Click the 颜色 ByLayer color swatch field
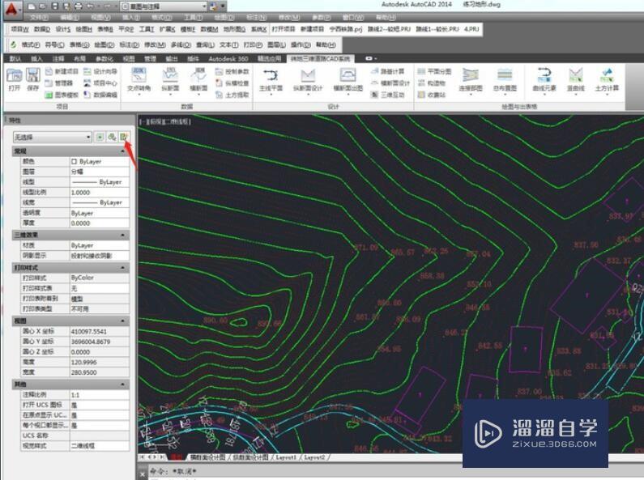The width and height of the screenshot is (644, 480). (x=100, y=162)
